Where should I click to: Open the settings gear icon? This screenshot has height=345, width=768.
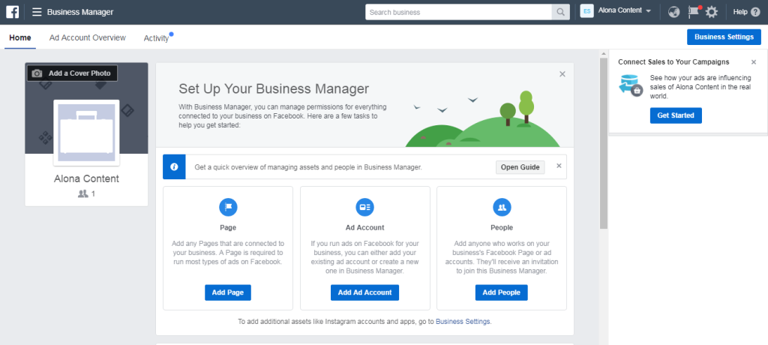[x=712, y=12]
